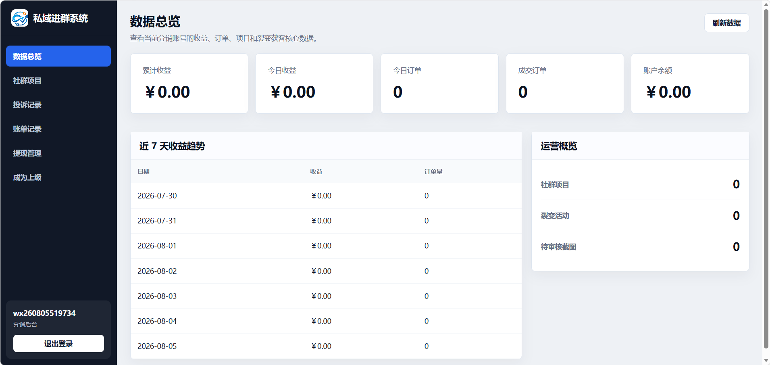Viewport: 770px width, 365px height.
Task: Select the 2026-07-31 date cell
Action: tap(157, 221)
